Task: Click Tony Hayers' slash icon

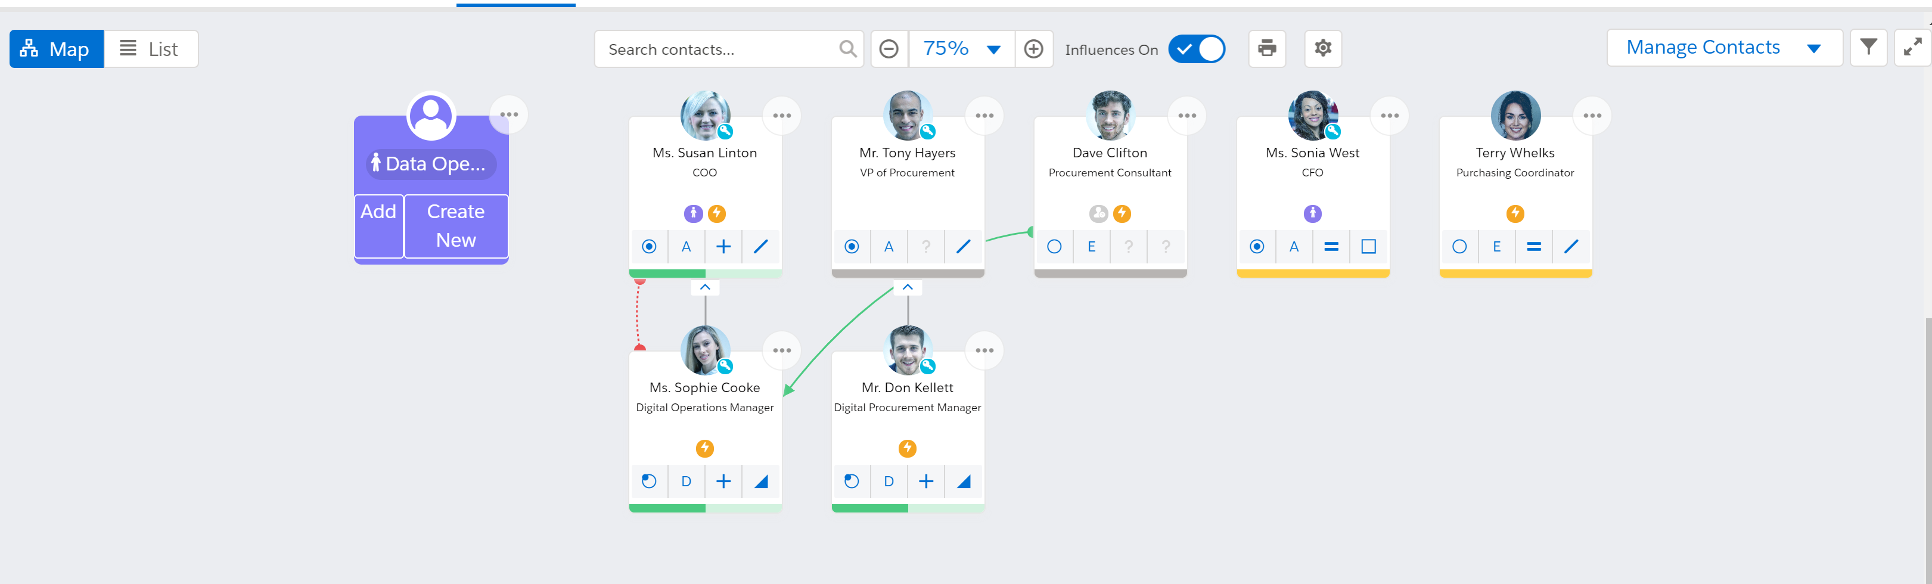Action: (963, 247)
